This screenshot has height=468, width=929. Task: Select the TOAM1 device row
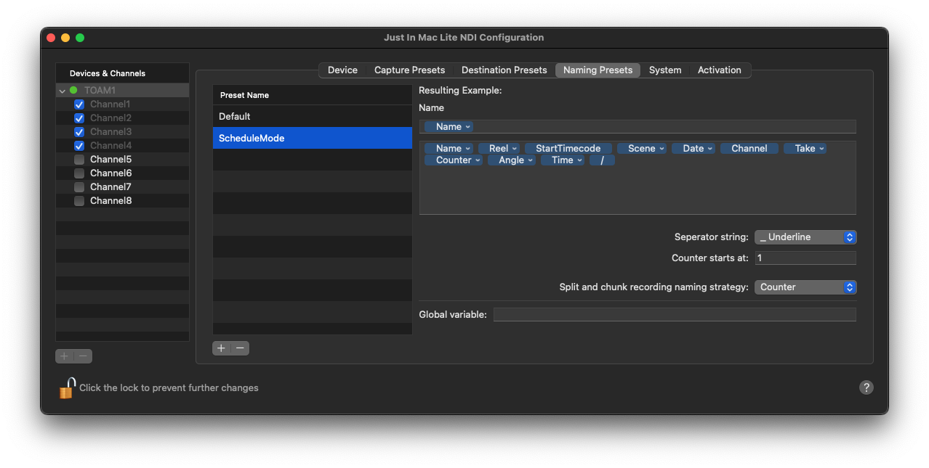point(123,91)
